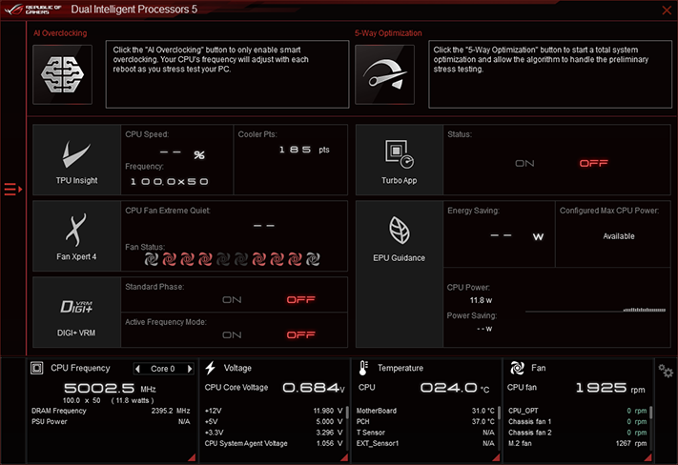Set Standard Phase to ON
The height and width of the screenshot is (465, 678).
point(232,300)
